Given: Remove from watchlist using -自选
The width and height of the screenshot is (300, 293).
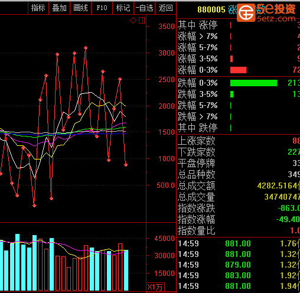Looking at the screenshot, I should [145, 8].
